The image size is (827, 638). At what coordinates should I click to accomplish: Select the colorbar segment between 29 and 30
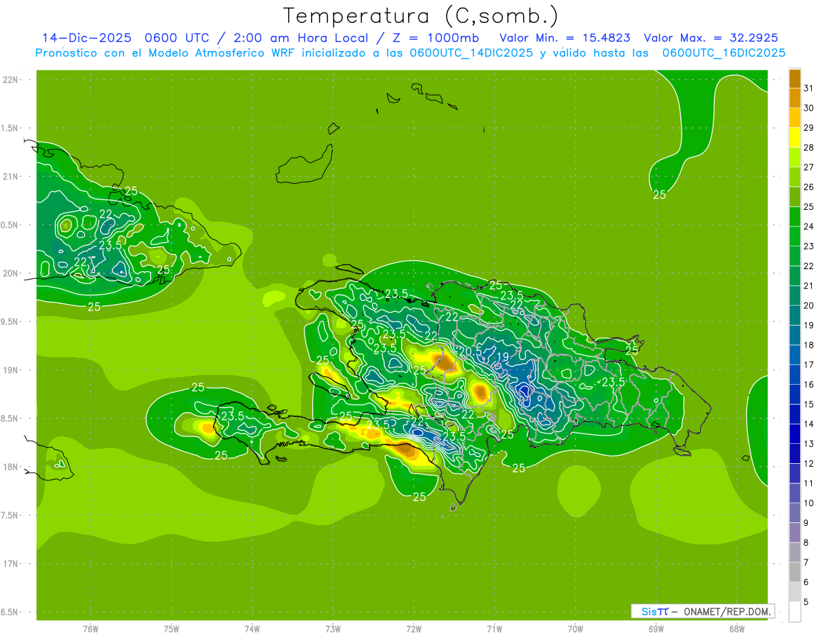coord(795,118)
